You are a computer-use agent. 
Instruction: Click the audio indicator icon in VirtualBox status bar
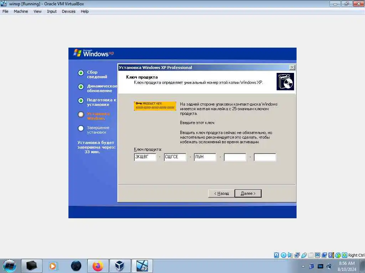[290, 255]
